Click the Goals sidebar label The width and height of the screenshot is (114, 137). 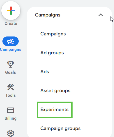click(11, 72)
